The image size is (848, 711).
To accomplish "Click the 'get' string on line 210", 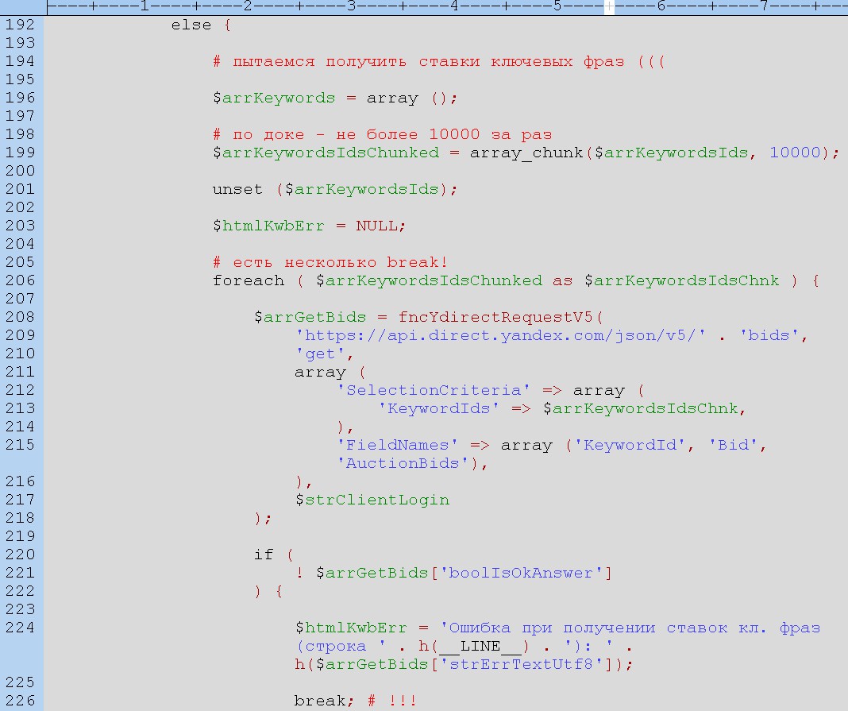I will click(320, 354).
